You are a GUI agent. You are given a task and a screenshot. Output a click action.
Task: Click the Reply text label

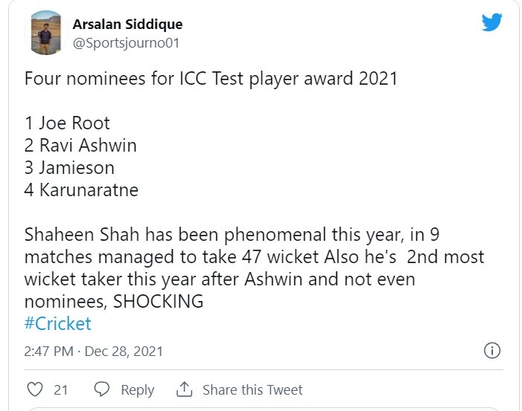pos(138,389)
